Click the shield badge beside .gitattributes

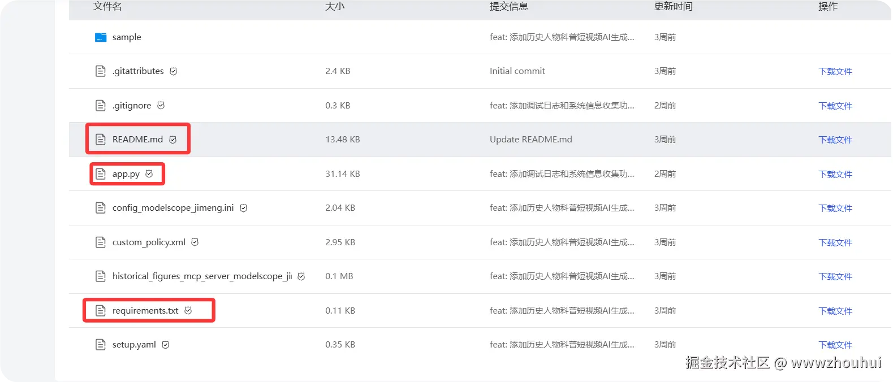174,71
